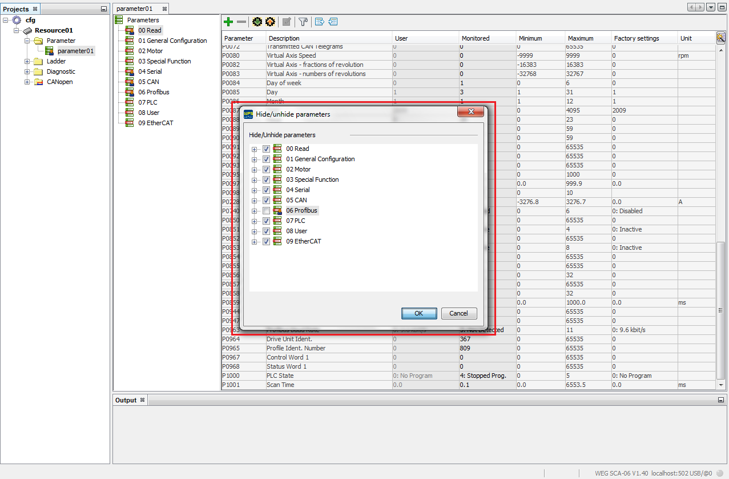Screen dimensions: 729x479
Task: Import parameters into the table
Action: (333, 22)
